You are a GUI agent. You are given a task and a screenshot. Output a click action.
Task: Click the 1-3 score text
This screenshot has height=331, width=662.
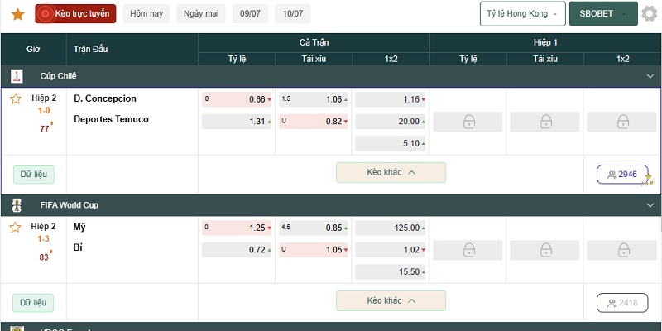click(44, 239)
